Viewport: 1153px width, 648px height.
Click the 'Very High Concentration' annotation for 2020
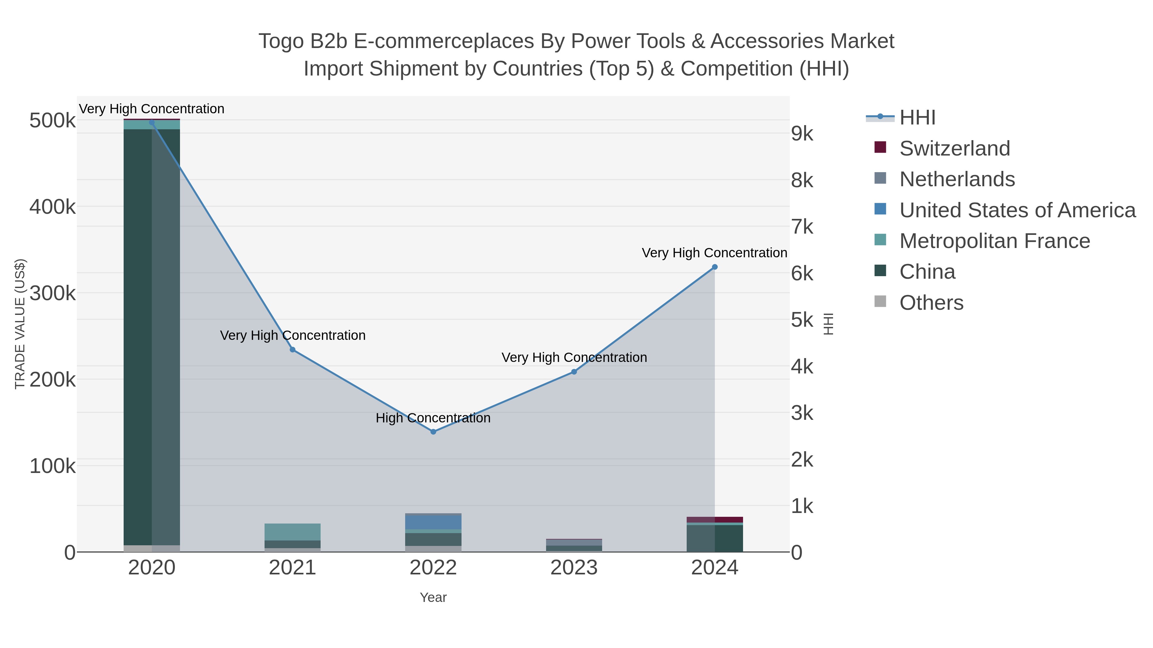coord(152,109)
